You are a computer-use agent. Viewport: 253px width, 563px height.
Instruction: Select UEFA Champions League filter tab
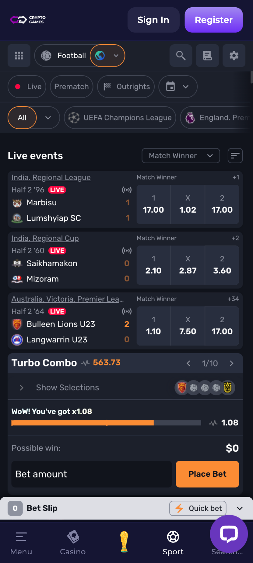click(x=120, y=118)
